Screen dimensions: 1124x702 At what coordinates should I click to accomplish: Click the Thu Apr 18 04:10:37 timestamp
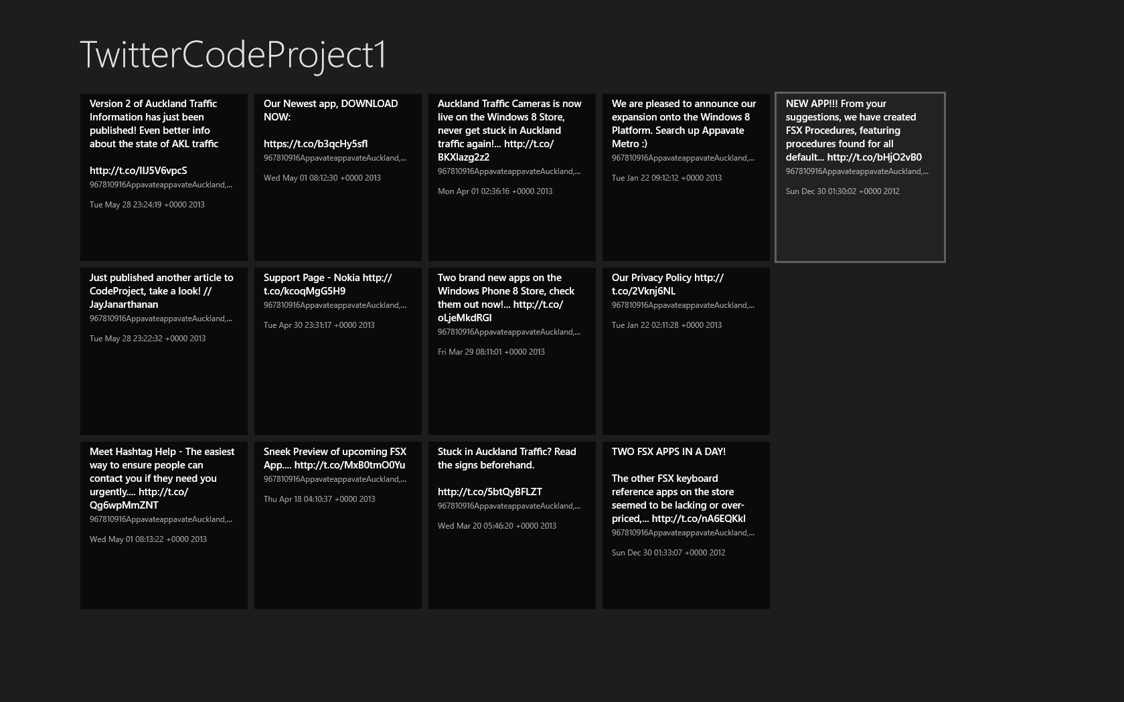coord(319,499)
